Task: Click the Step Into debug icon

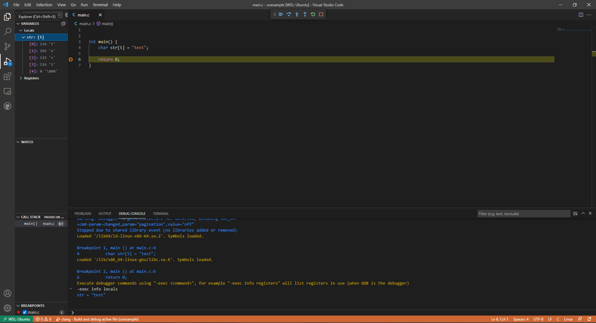Action: tap(297, 14)
